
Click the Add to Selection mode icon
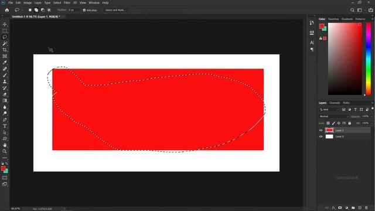pos(36,10)
